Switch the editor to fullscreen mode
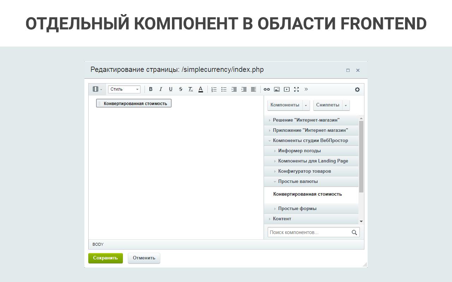This screenshot has height=282, width=452. point(297,89)
